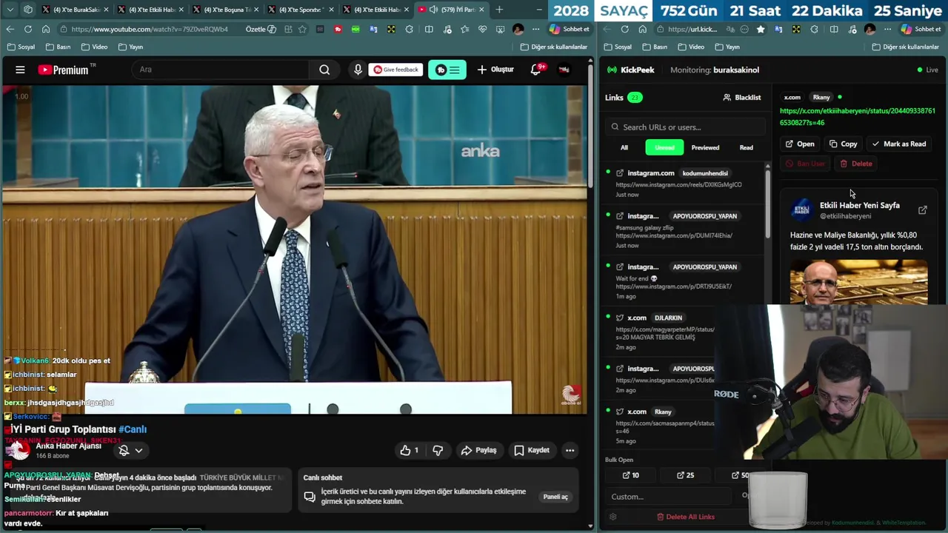The image size is (948, 533).
Task: Open the YouTube notifications bell
Action: pos(536,70)
